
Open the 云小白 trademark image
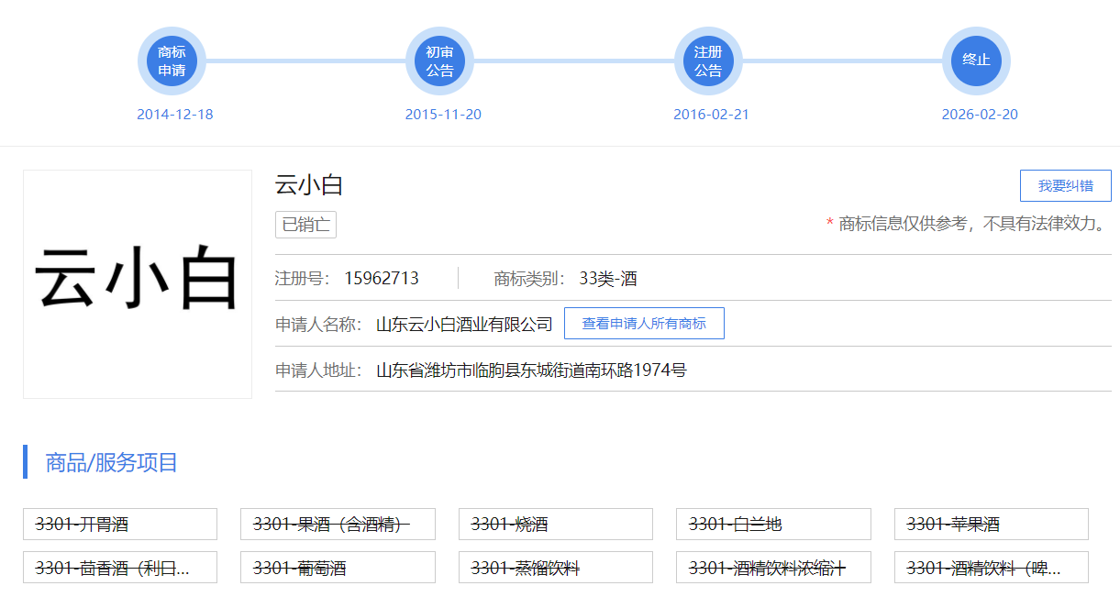(x=138, y=284)
